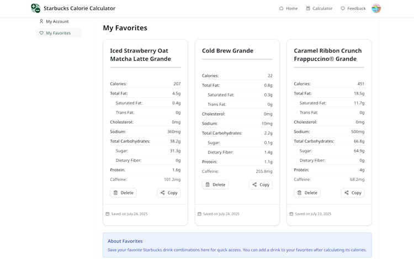Click the 255.8mg caffeine value
The height and width of the screenshot is (259, 414).
[x=264, y=171]
